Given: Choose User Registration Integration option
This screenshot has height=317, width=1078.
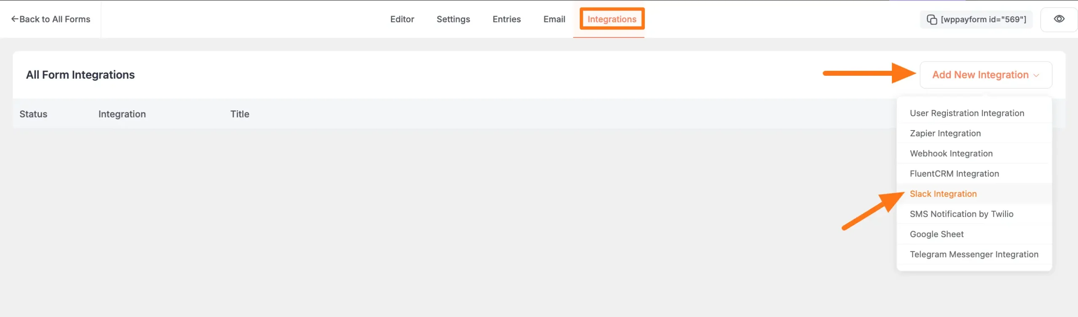Looking at the screenshot, I should point(967,113).
